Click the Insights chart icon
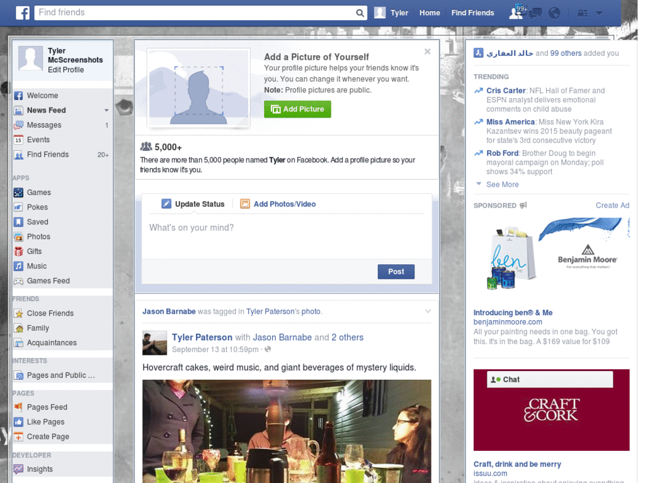Screen dimensions: 645x483 [x=18, y=469]
